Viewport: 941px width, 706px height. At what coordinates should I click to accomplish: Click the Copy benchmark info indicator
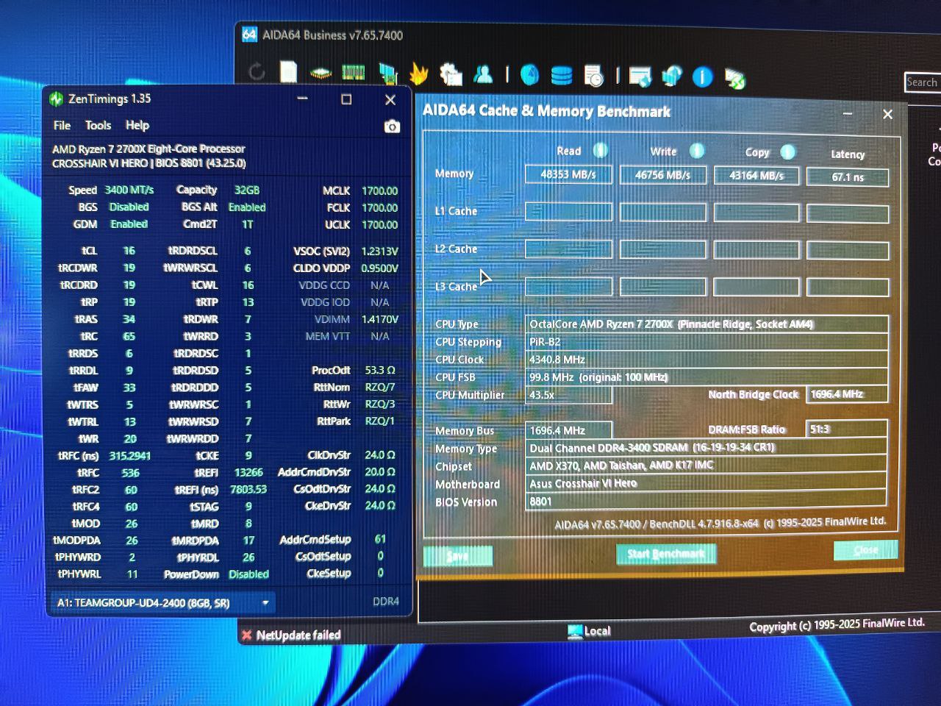click(x=787, y=152)
